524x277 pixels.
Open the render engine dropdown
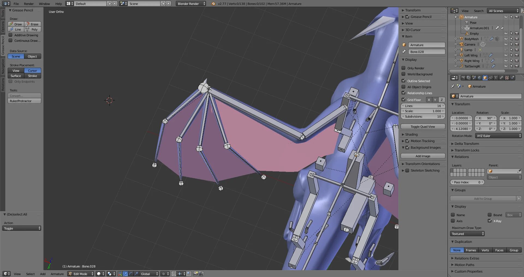point(191,4)
